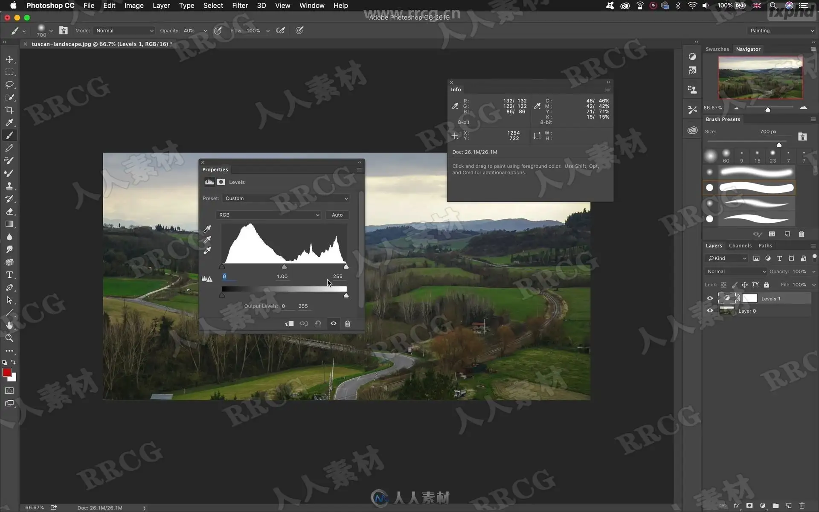The height and width of the screenshot is (512, 819).
Task: Click the Auto button in Levels
Action: [337, 215]
